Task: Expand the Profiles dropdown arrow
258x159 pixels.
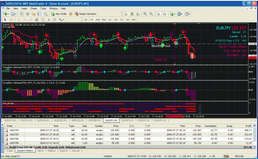Action: click(16, 14)
